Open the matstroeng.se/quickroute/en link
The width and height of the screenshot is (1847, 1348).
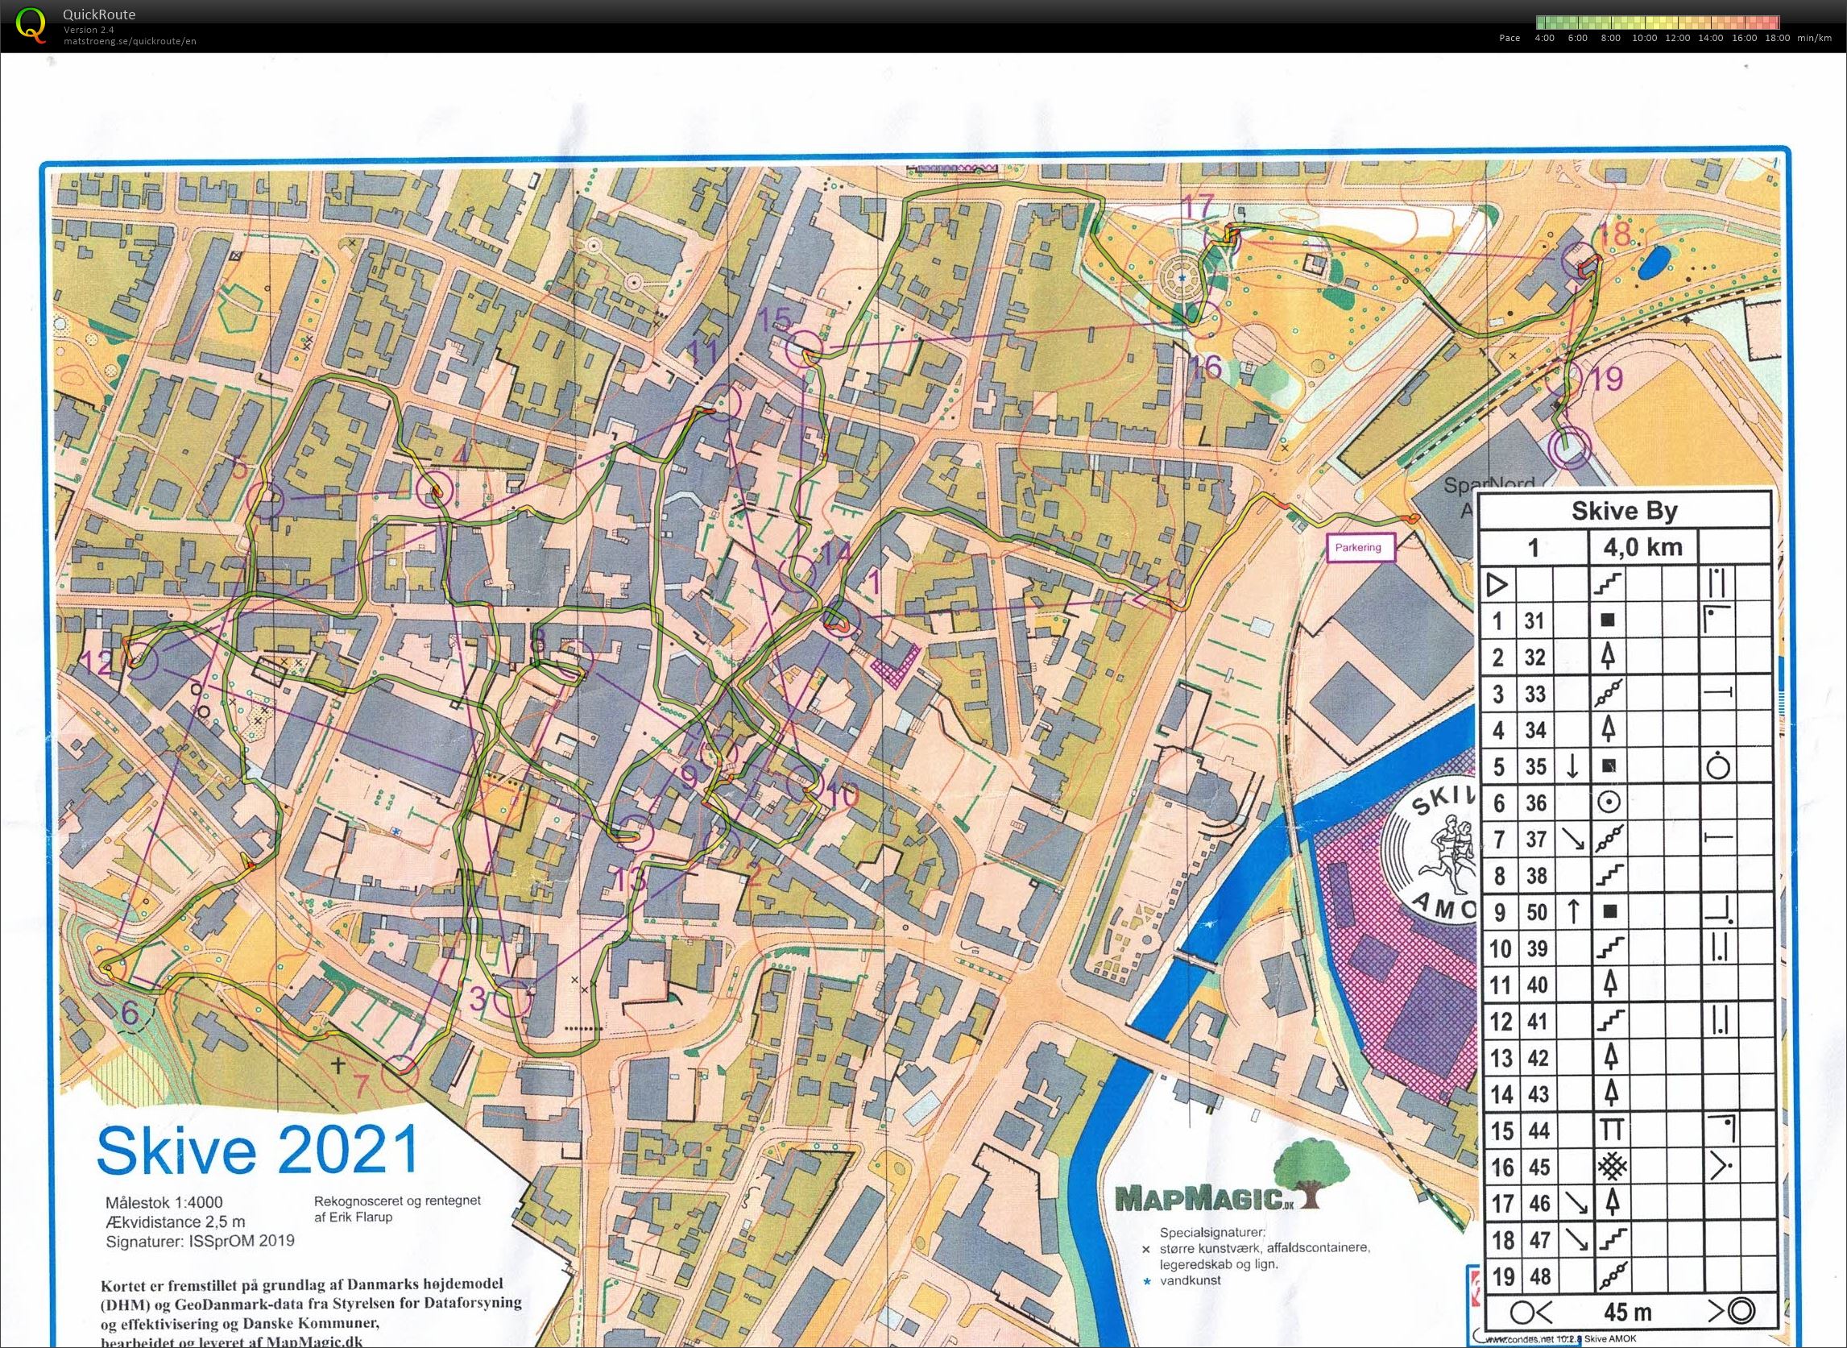[x=130, y=40]
